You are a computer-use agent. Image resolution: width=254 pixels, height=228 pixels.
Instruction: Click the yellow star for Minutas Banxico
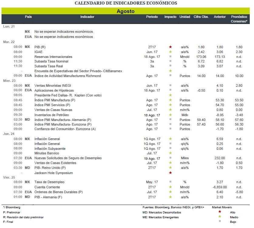pos(170,153)
